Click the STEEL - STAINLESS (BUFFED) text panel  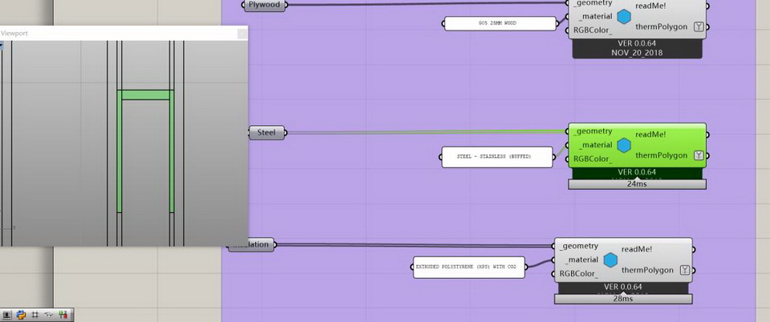[497, 157]
